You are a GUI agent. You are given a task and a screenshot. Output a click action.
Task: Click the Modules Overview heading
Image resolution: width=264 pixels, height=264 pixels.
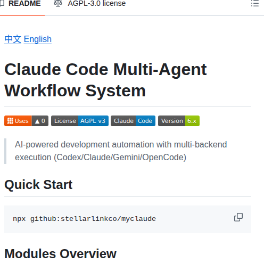[60, 254]
